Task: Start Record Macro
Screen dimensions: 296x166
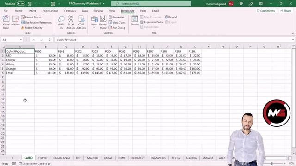Action: 31,17
